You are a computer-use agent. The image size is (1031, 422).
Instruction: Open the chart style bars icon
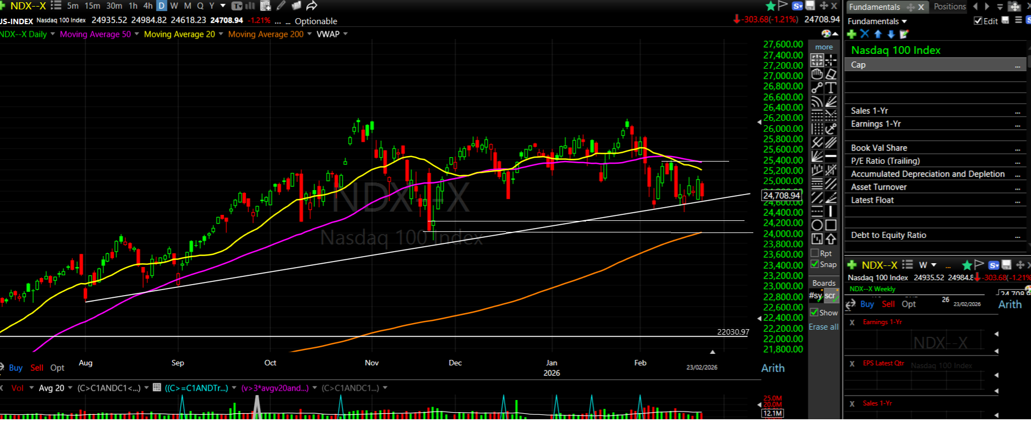(x=250, y=6)
